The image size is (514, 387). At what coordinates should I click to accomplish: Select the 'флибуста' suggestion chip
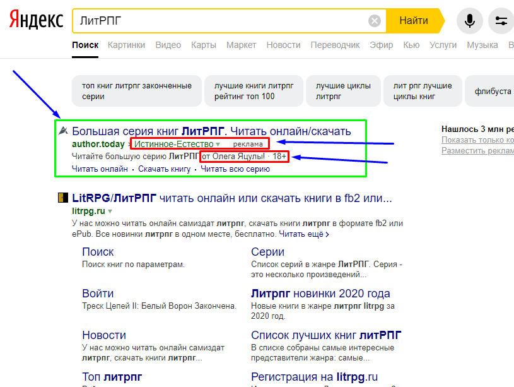coord(492,91)
